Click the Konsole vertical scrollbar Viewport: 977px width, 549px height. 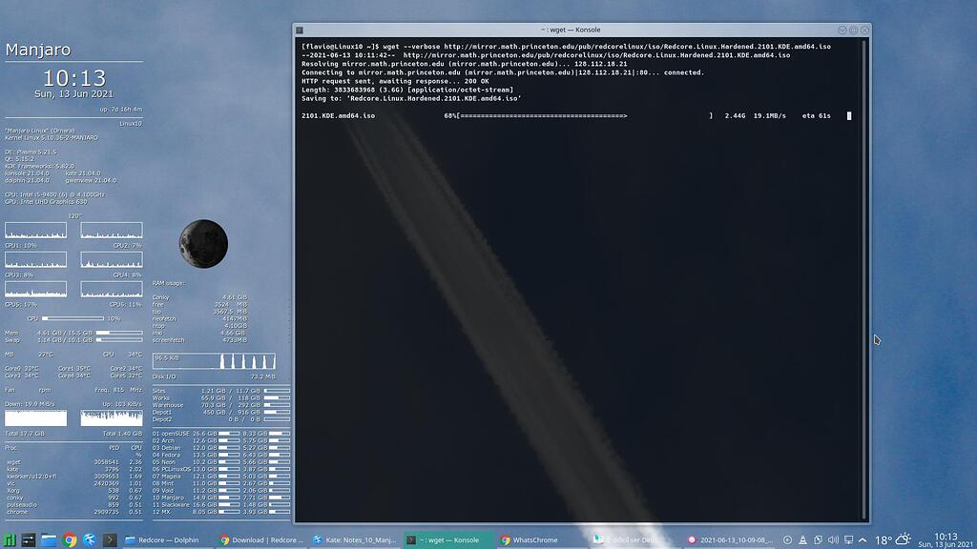[864, 279]
